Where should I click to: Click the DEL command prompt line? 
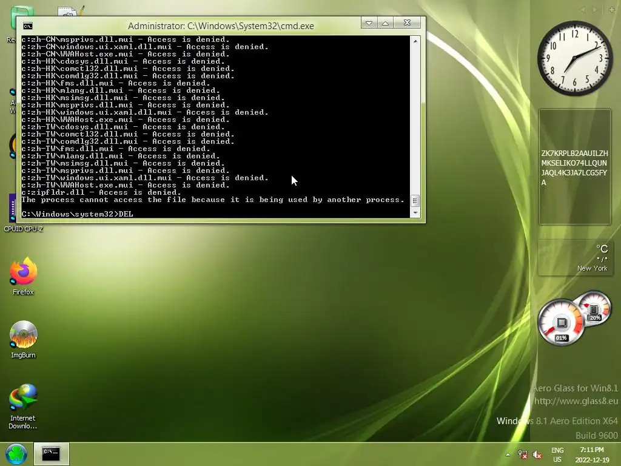point(77,214)
